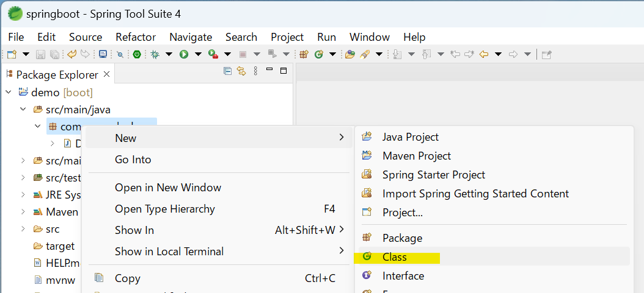Viewport: 644px width, 293px height.
Task: Open the Refactor menu
Action: tap(136, 37)
